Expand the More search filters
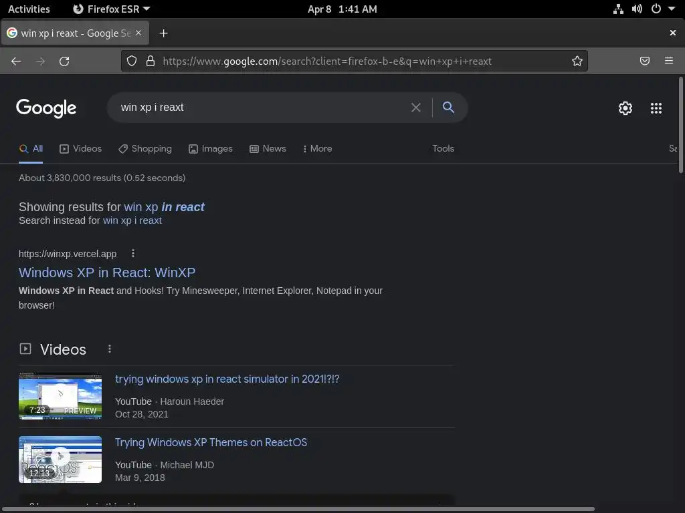Image resolution: width=685 pixels, height=513 pixels. click(317, 149)
